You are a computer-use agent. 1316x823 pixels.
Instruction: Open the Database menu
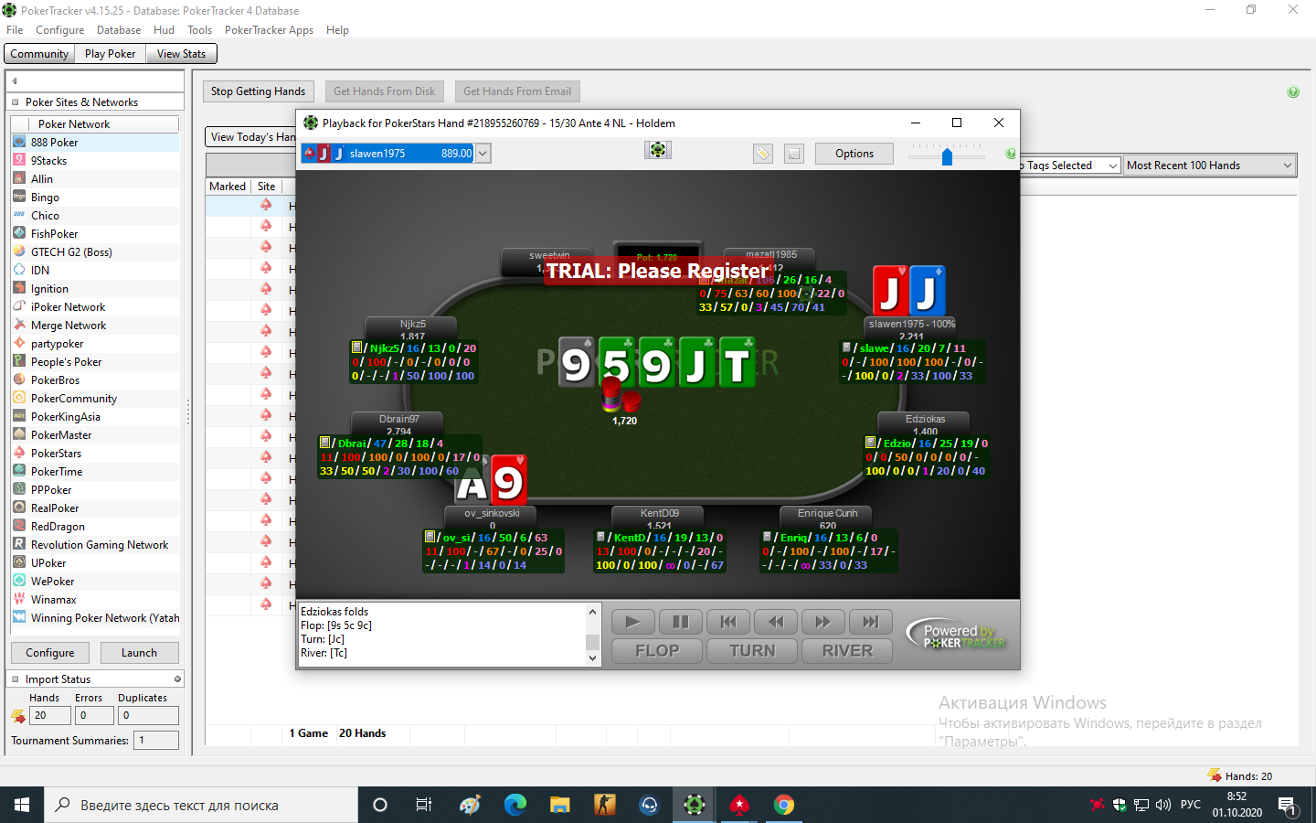[119, 30]
